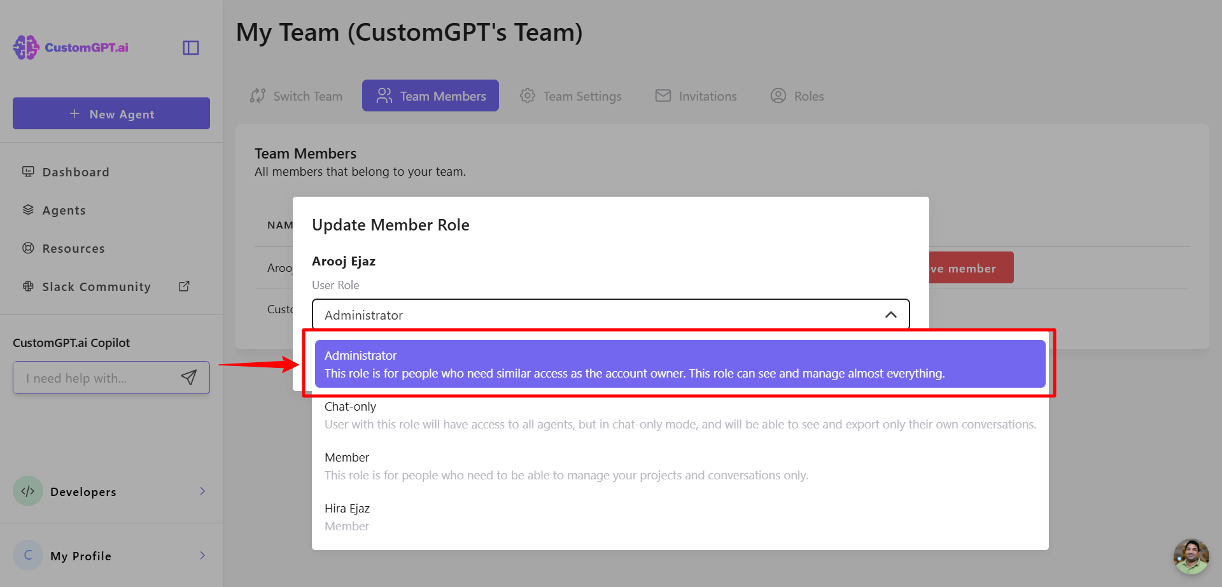Click the plus icon on New Agent

click(x=74, y=113)
